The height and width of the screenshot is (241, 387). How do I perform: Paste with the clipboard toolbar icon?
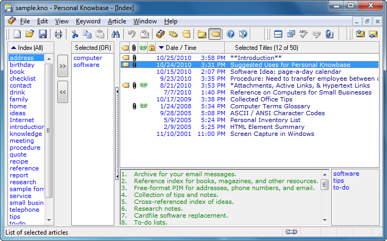(100, 34)
